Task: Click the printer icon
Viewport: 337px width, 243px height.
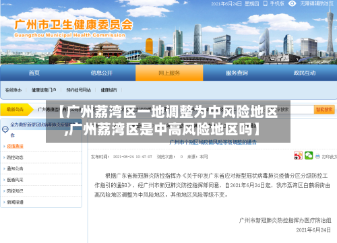Action: click(317, 156)
